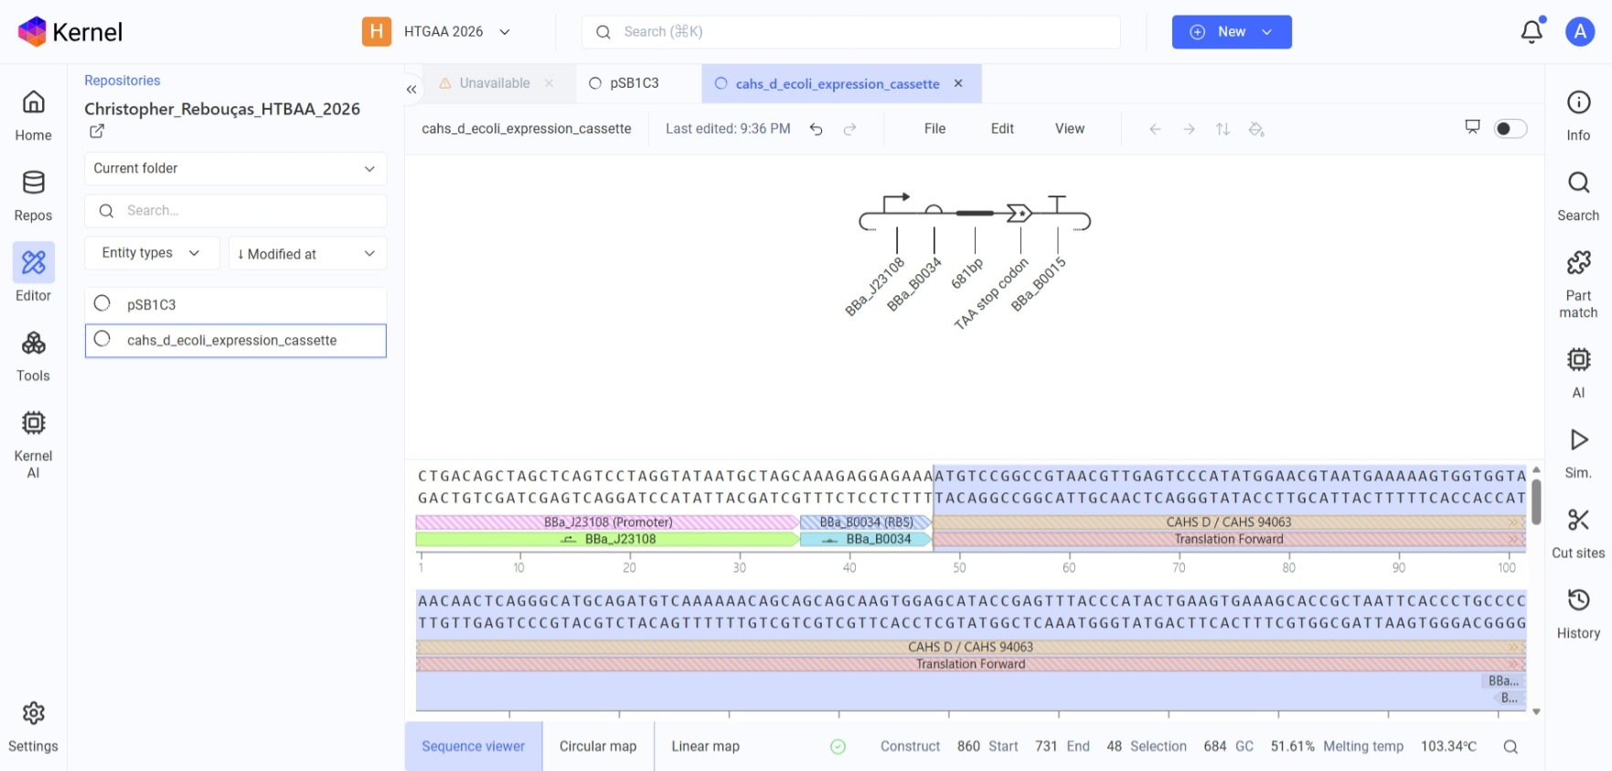Undo the last edit with the undo arrow

(x=817, y=129)
